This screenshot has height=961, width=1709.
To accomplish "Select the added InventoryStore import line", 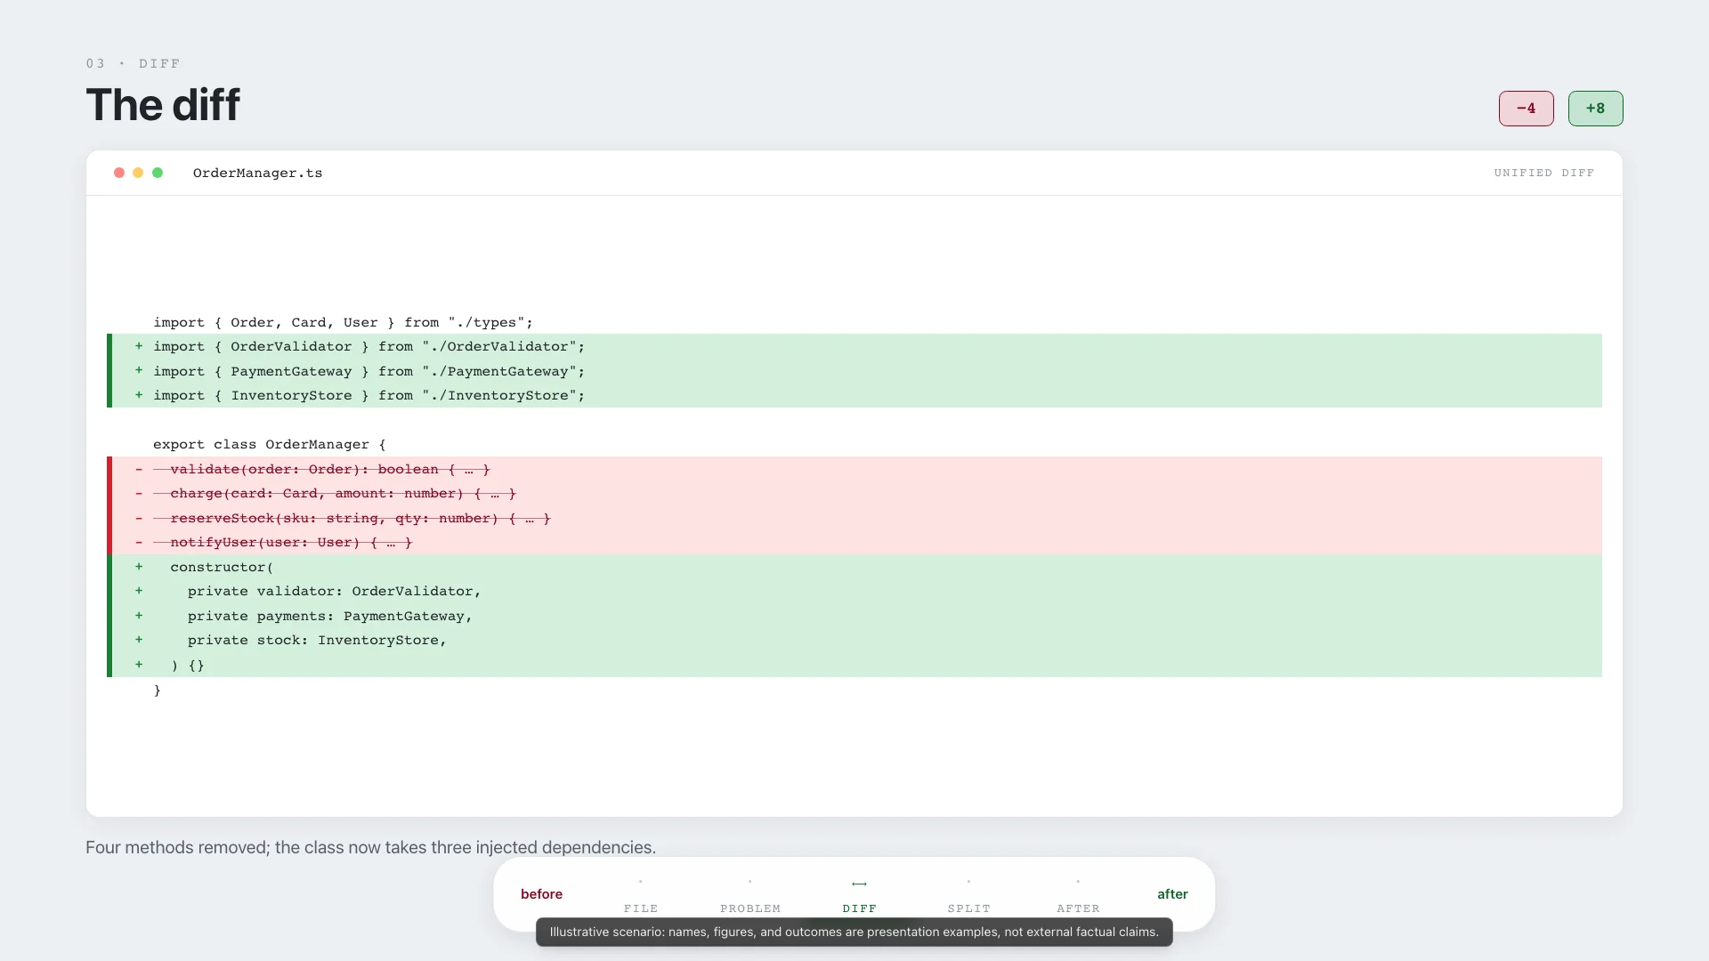I will 854,395.
